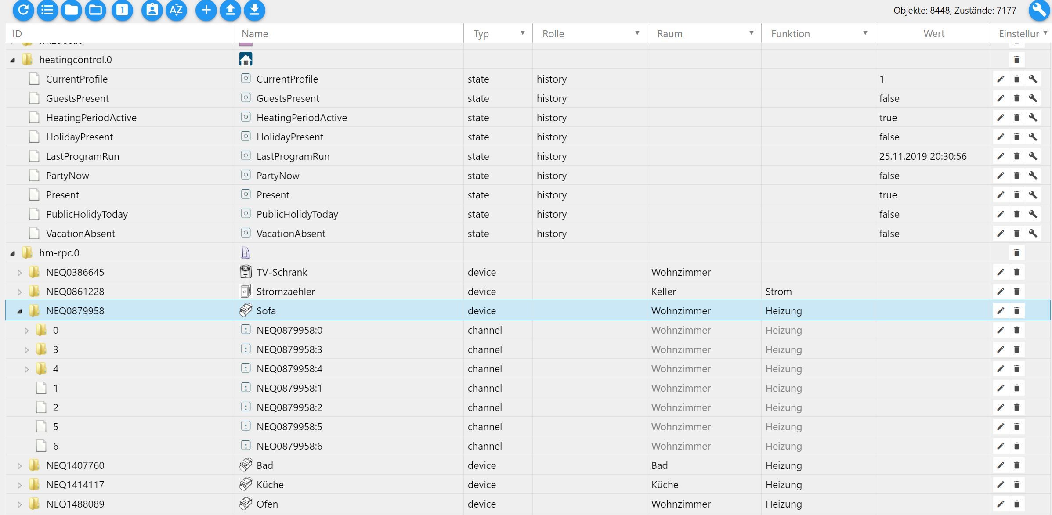Click the Objekte and Zustände counter text
Viewport: 1052px width, 515px height.
pos(954,10)
